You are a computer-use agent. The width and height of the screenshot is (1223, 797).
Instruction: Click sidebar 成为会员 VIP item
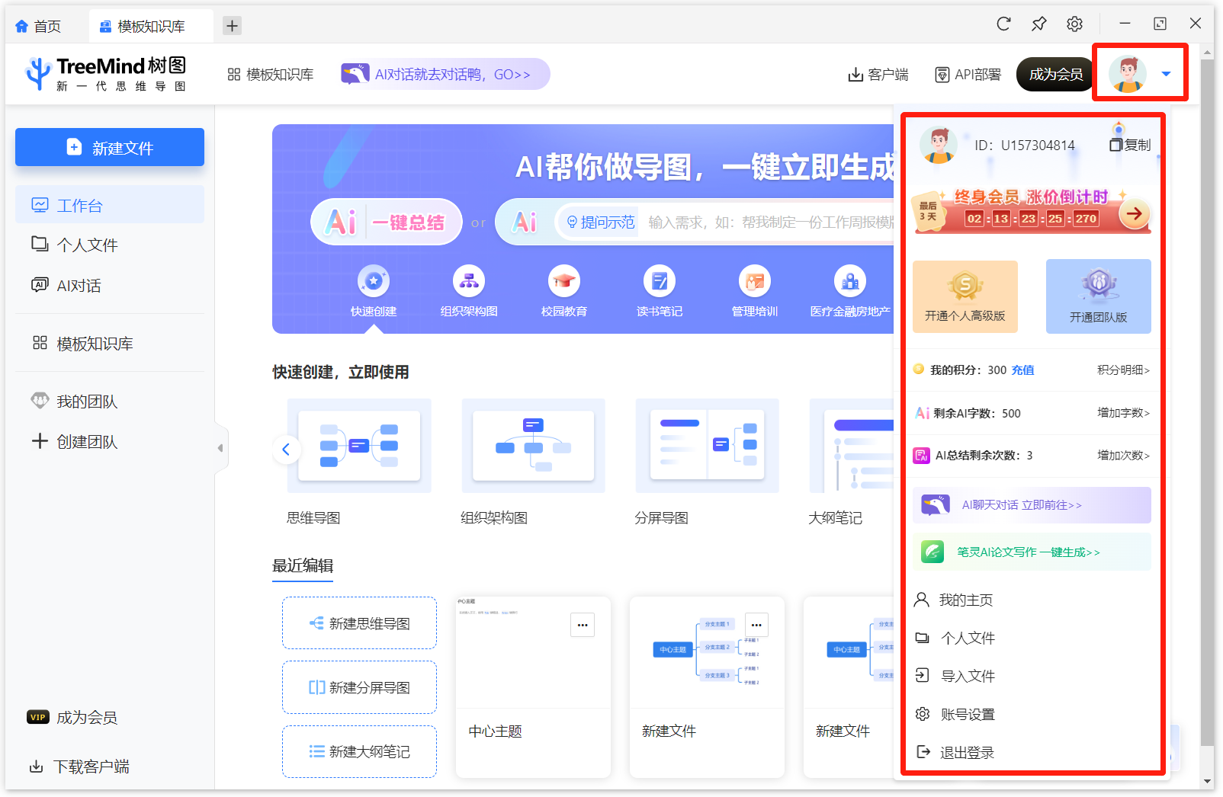tap(72, 717)
